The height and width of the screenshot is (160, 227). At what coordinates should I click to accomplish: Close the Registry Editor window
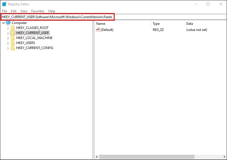pos(221,4)
